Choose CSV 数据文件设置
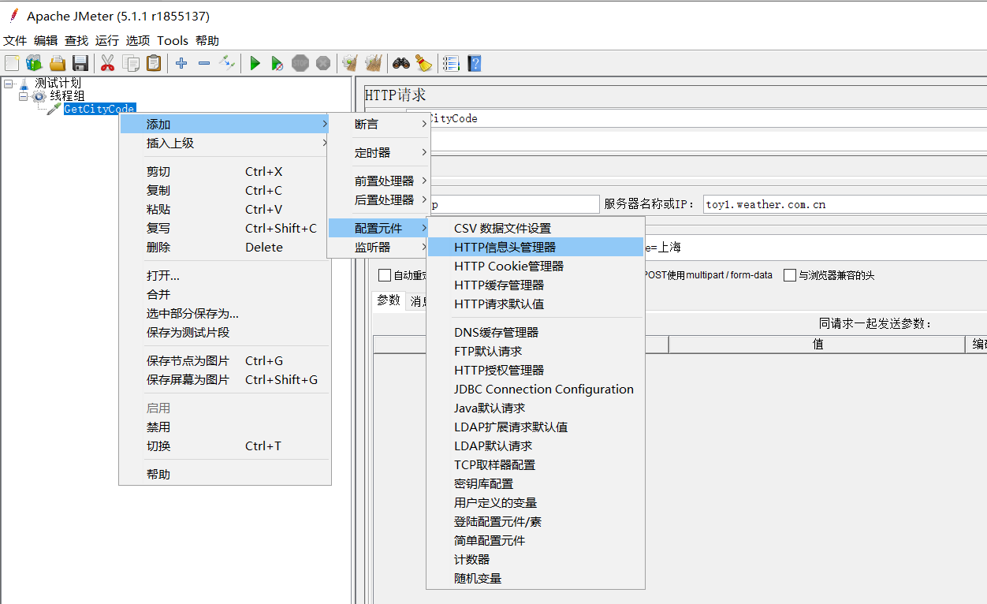 (536, 229)
